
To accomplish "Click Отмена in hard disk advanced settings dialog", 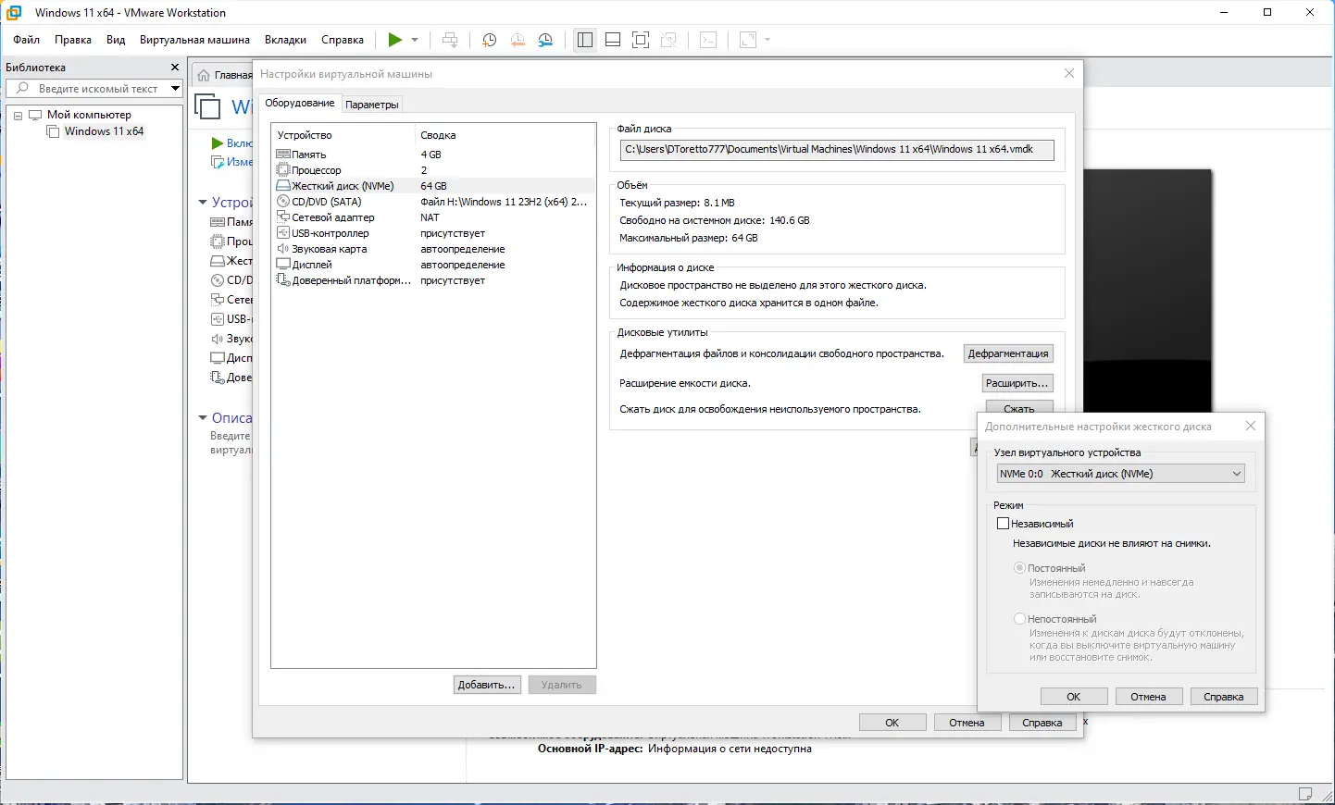I will (1149, 697).
